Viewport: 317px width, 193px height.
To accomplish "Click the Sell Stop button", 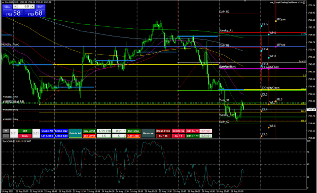I will coord(133,136).
